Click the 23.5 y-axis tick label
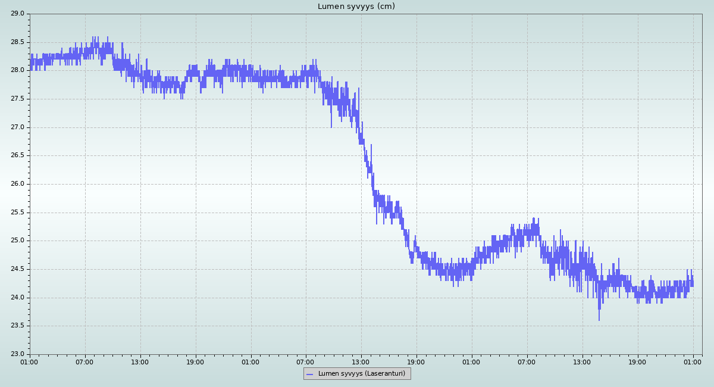The image size is (714, 387). click(17, 326)
